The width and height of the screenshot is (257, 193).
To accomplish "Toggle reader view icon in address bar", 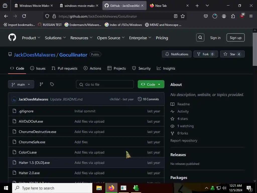I will pyautogui.click(x=175, y=16).
